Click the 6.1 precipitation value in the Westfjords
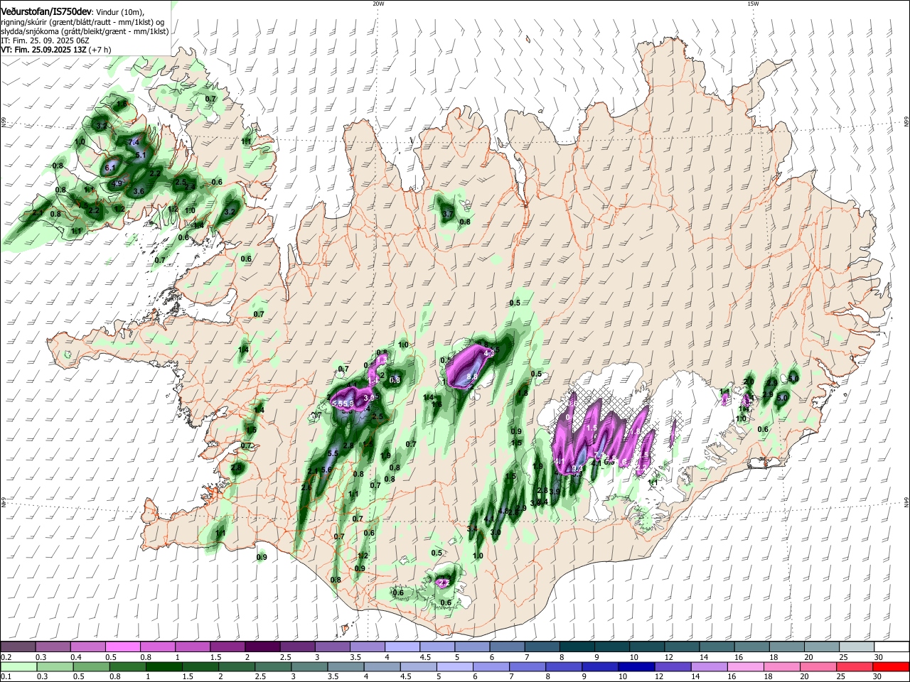Viewport: 910px width, 682px height. 110,168
